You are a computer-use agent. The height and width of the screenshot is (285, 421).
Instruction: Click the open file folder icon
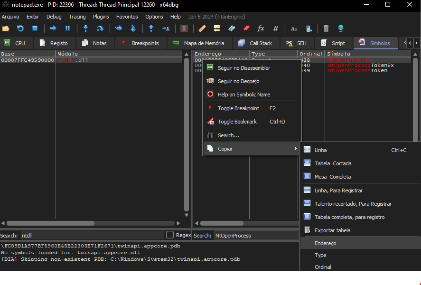click(x=6, y=28)
